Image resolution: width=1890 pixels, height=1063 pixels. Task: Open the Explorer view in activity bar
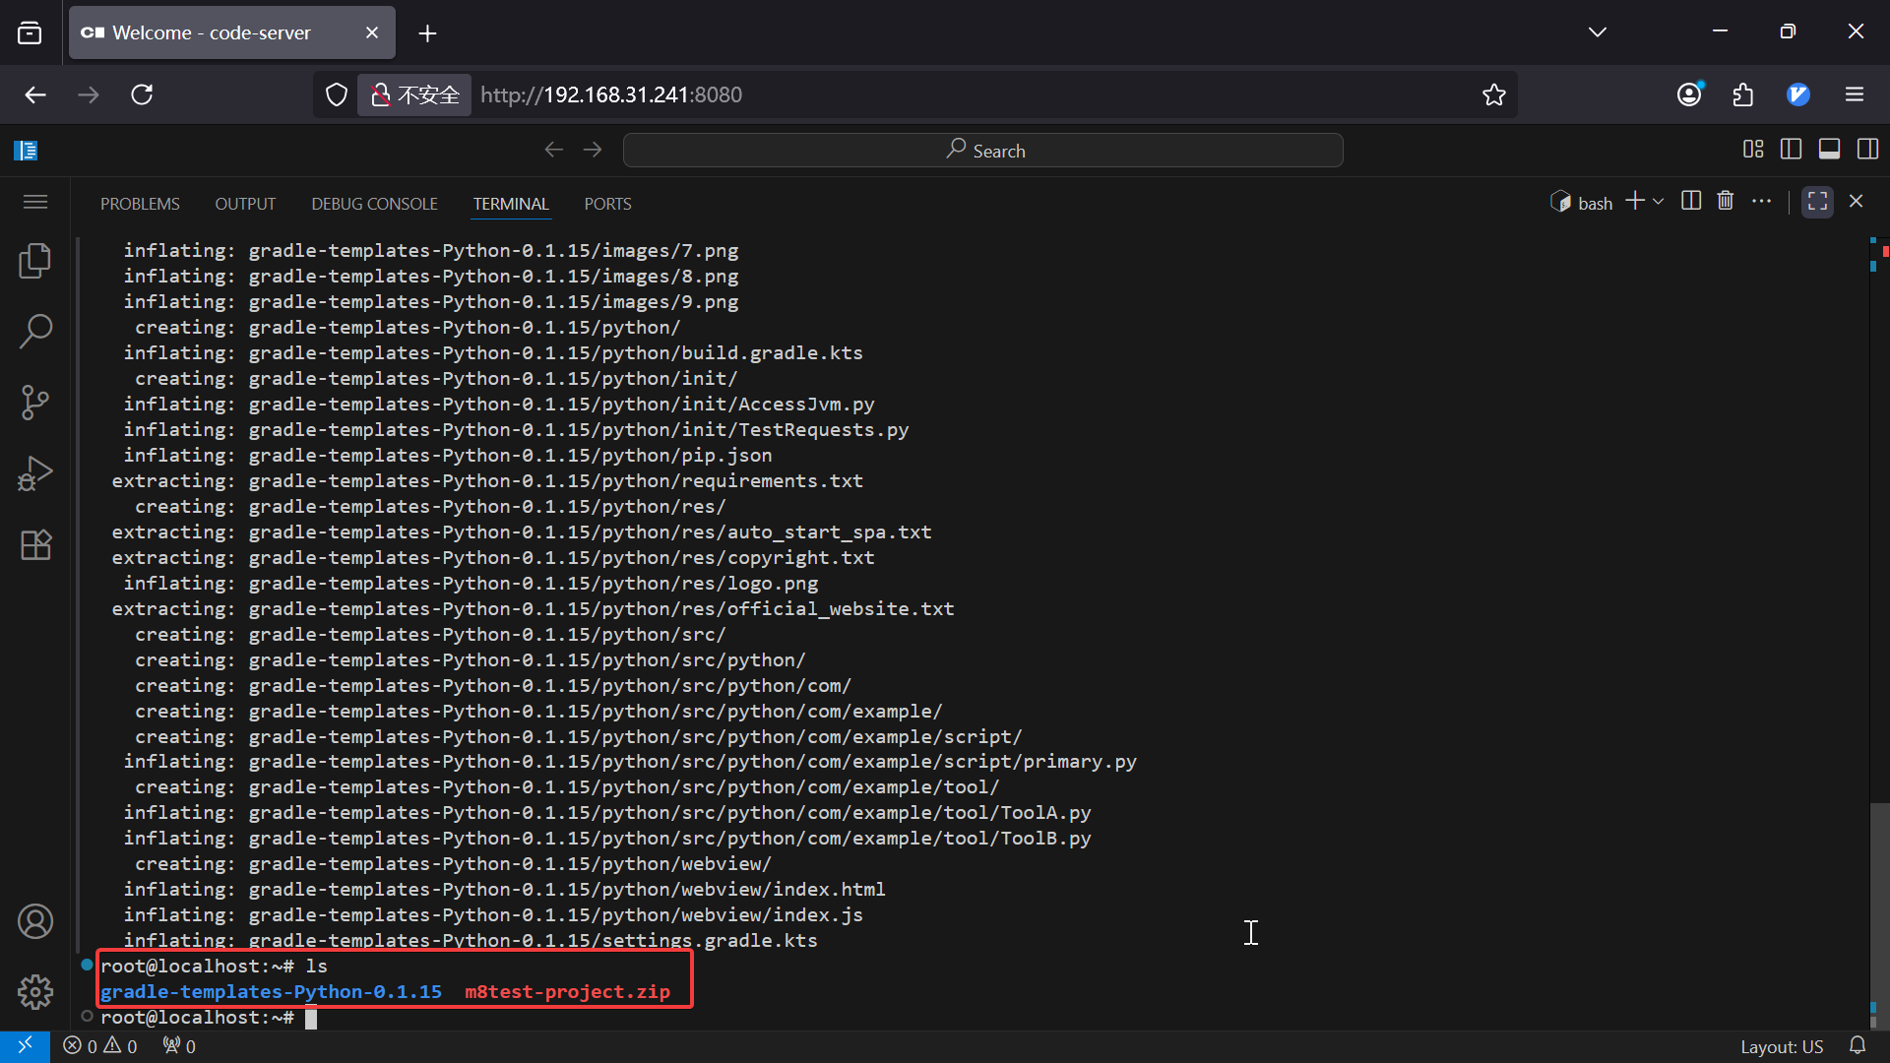35,261
